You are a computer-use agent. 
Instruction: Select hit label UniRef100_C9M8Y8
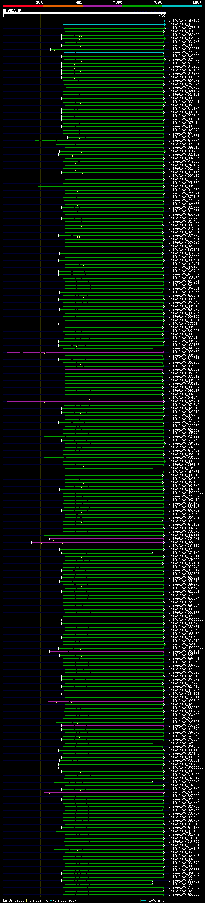click(x=184, y=443)
